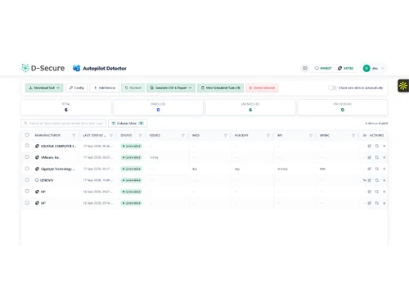The width and height of the screenshot is (409, 307).
Task: Edit the LENOVO device row
Action: click(370, 180)
